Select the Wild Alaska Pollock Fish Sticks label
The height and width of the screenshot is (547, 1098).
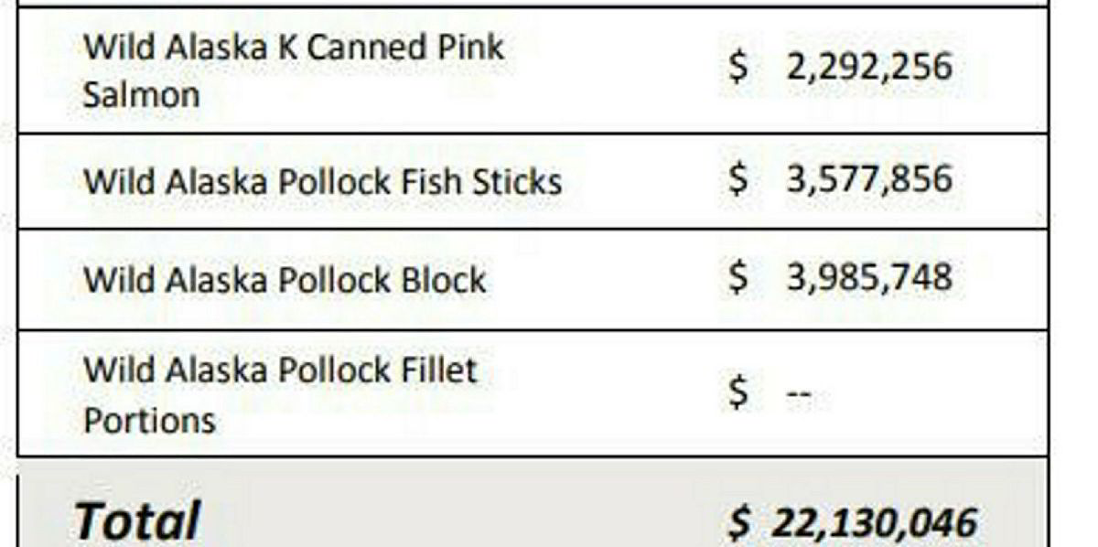(322, 181)
